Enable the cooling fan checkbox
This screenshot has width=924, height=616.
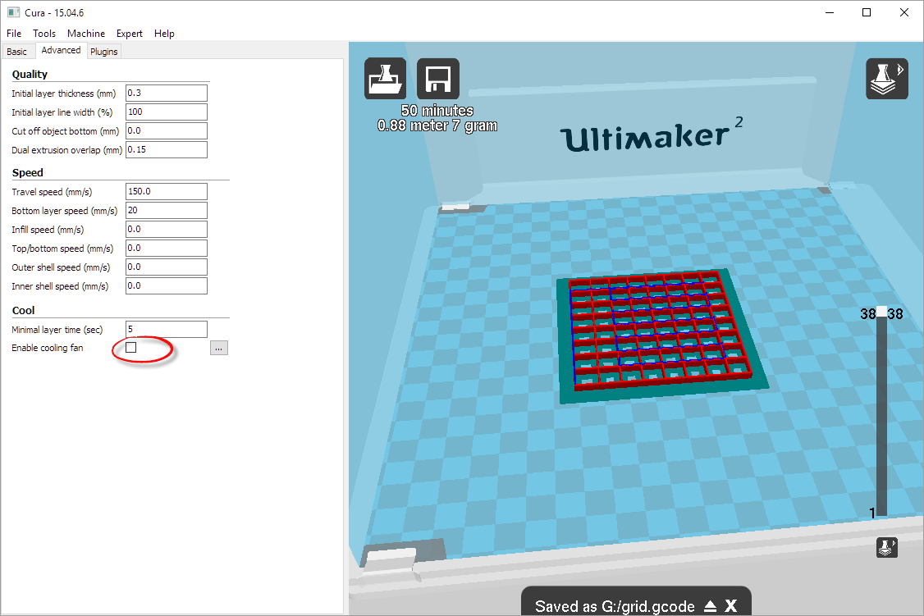coord(131,348)
